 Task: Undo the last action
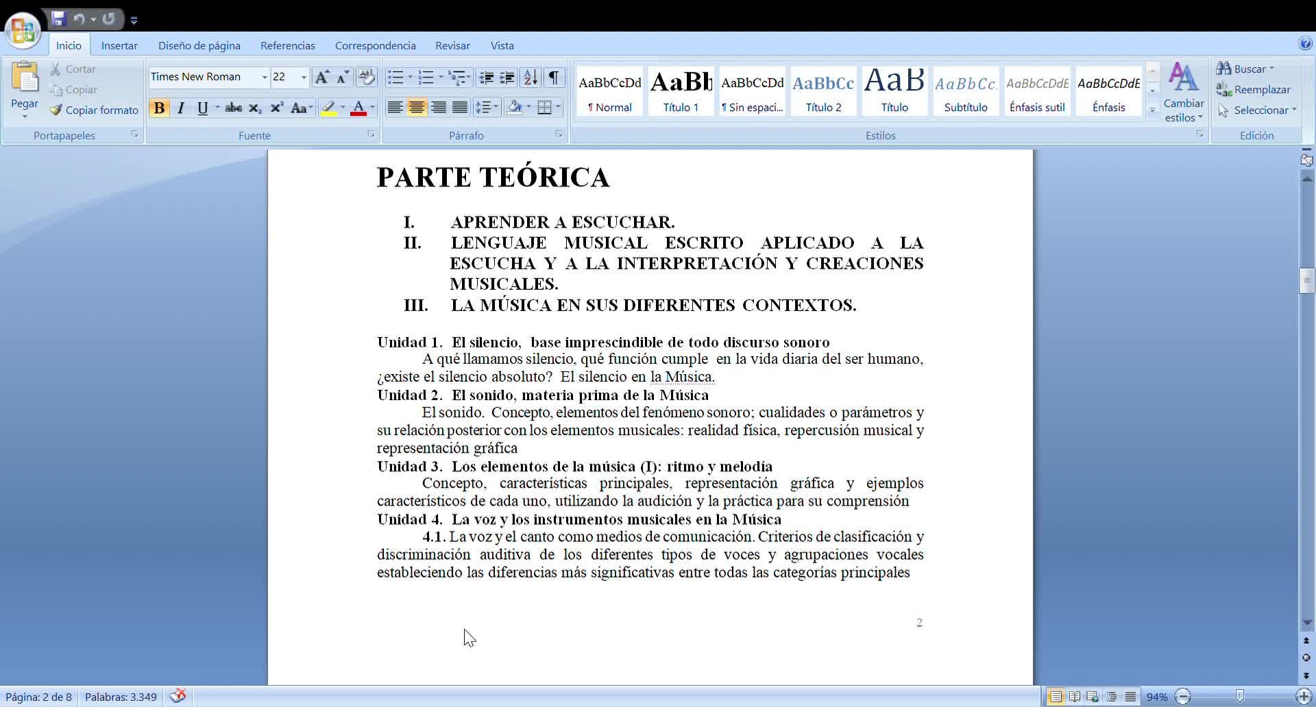click(x=79, y=19)
